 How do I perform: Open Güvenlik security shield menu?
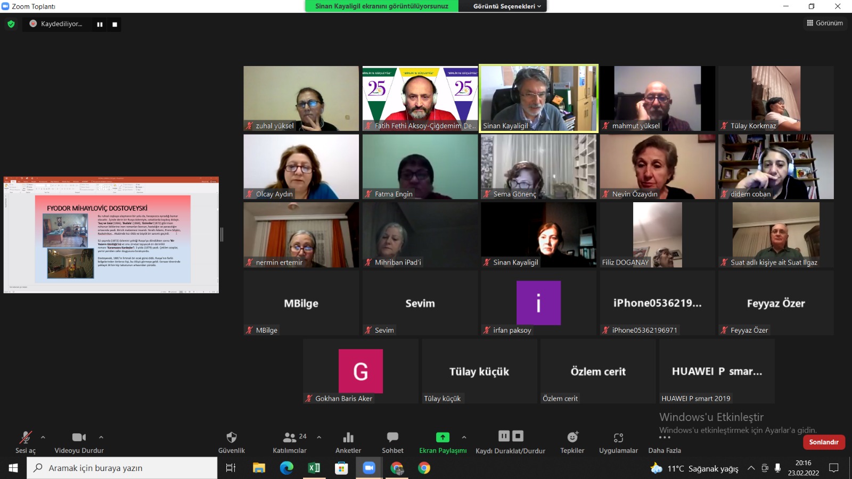232,442
